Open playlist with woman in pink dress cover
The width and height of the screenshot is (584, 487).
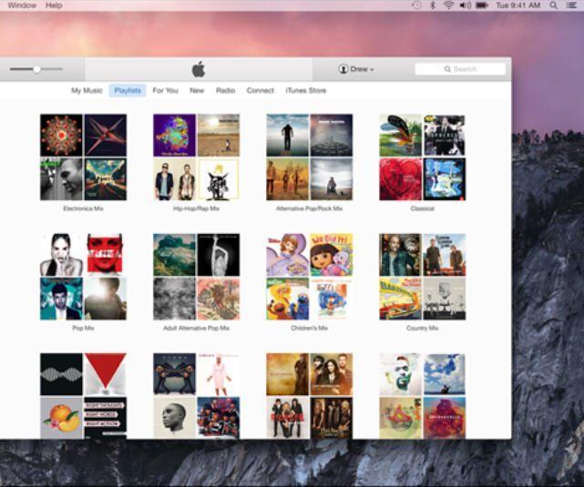196,395
